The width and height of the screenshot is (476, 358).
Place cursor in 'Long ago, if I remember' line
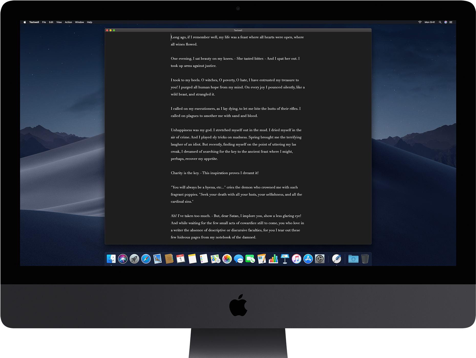(237, 37)
